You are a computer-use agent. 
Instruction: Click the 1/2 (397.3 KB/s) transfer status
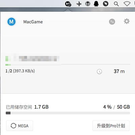(x=20, y=71)
